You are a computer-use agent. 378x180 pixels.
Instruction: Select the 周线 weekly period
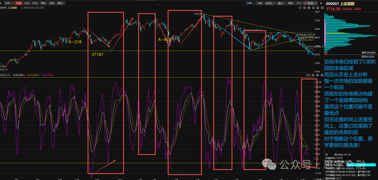[x=43, y=3]
